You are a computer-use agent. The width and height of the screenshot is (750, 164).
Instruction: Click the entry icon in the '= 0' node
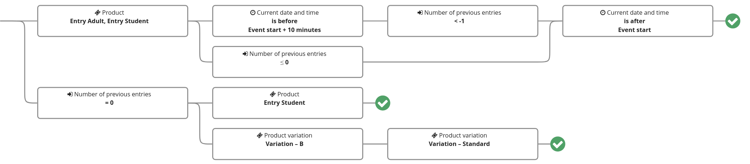(x=70, y=95)
